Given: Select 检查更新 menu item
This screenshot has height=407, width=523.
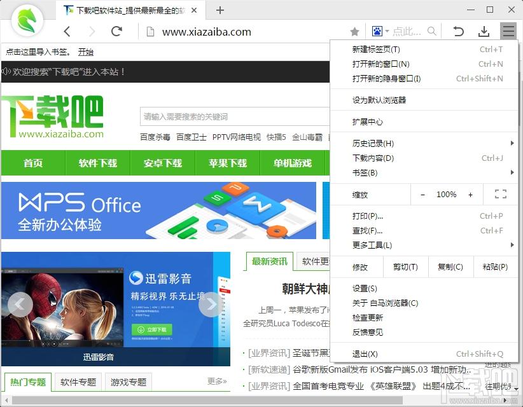Looking at the screenshot, I should [x=424, y=318].
